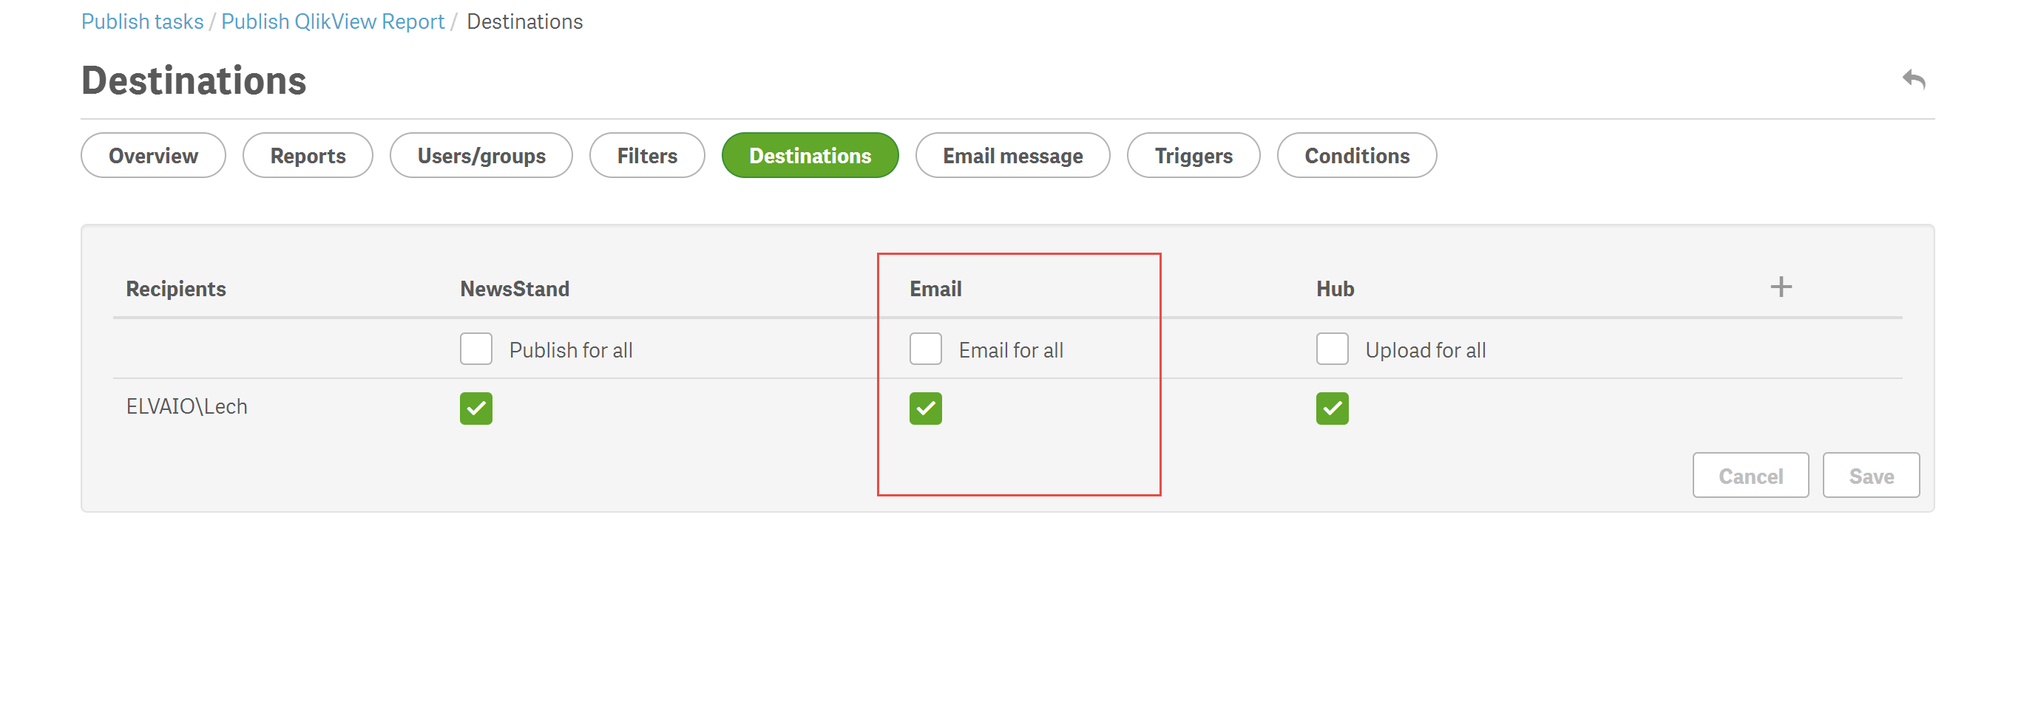Viewport: 2021px width, 721px height.
Task: Switch to the Overview tab
Action: pyautogui.click(x=153, y=156)
